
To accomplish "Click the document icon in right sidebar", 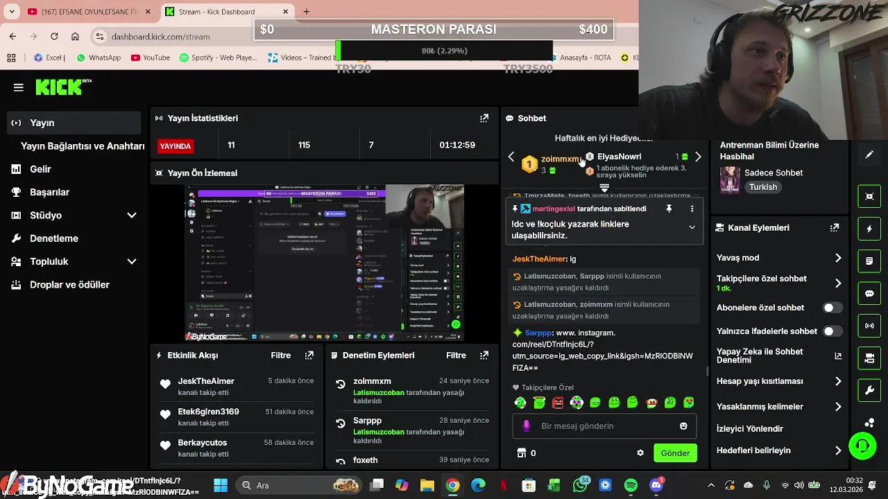I will (869, 261).
